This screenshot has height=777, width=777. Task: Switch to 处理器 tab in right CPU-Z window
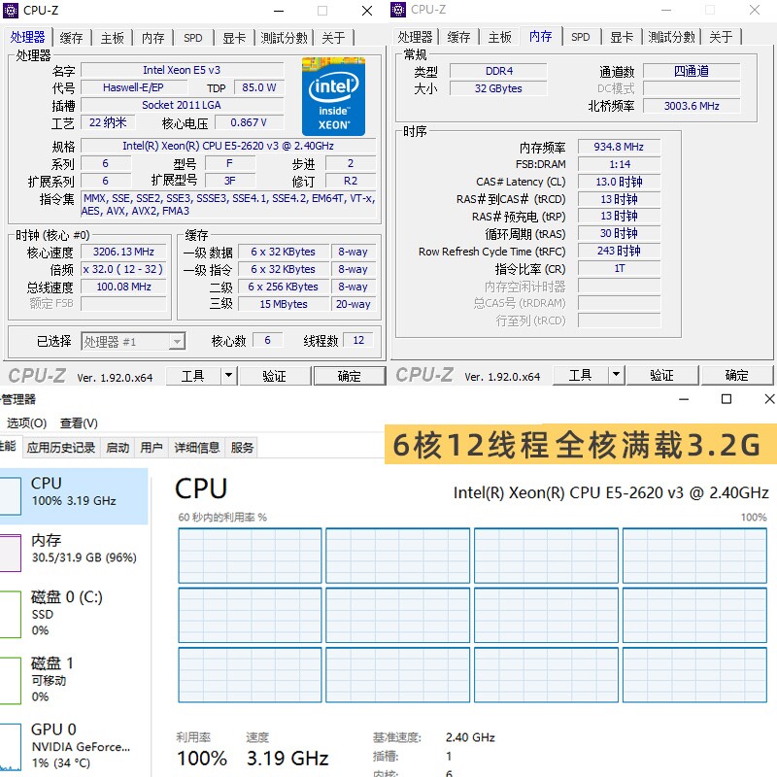pos(416,37)
